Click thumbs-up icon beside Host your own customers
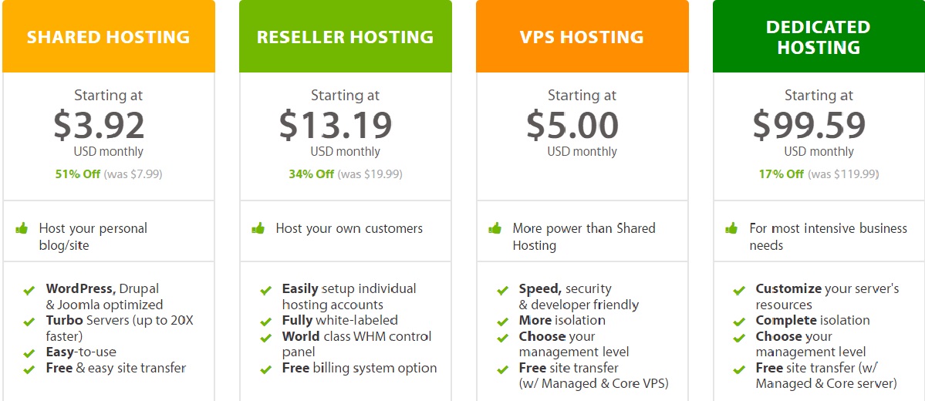The width and height of the screenshot is (925, 401). (x=258, y=228)
